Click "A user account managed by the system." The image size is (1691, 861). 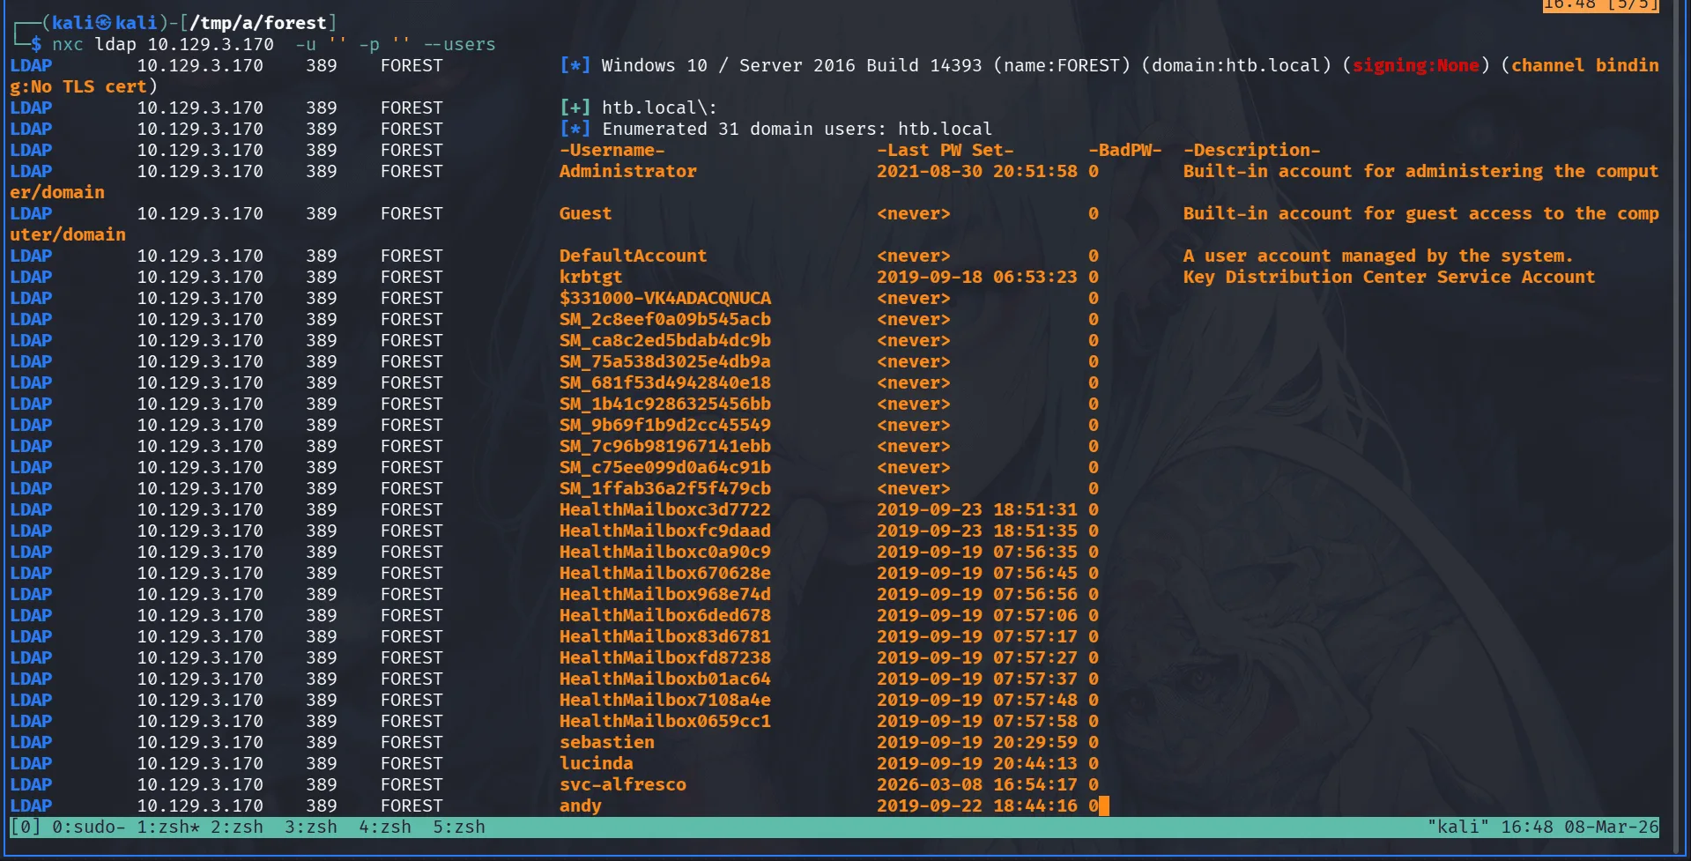point(1378,256)
